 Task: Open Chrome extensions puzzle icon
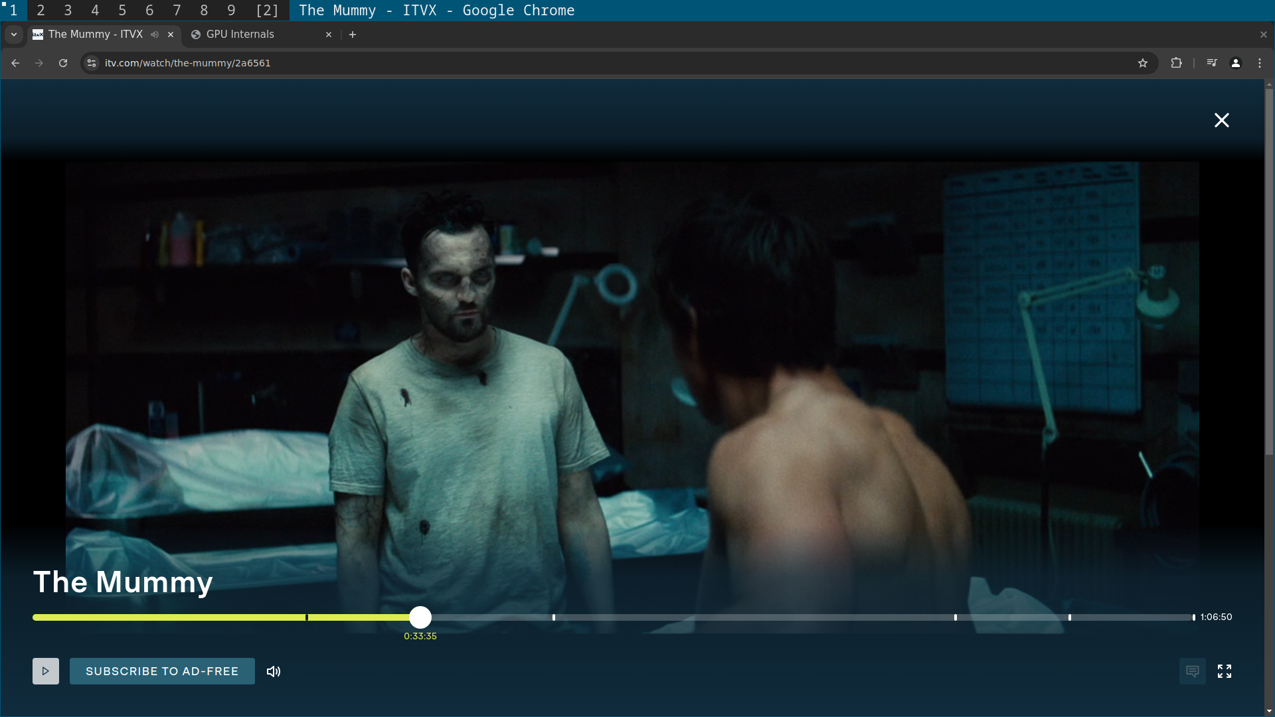tap(1176, 63)
